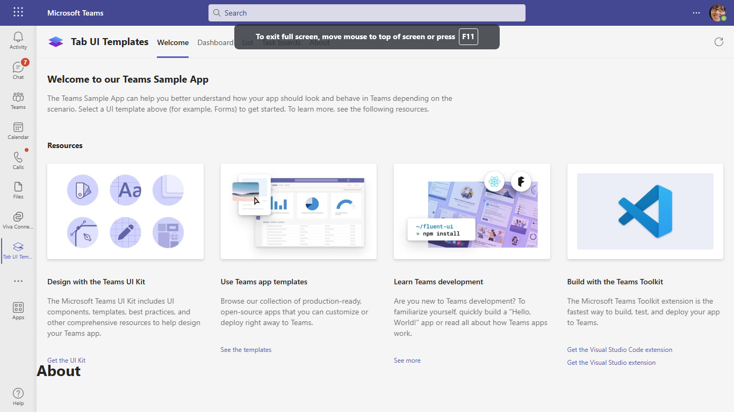Click See the templates link
The height and width of the screenshot is (412, 734).
point(246,349)
